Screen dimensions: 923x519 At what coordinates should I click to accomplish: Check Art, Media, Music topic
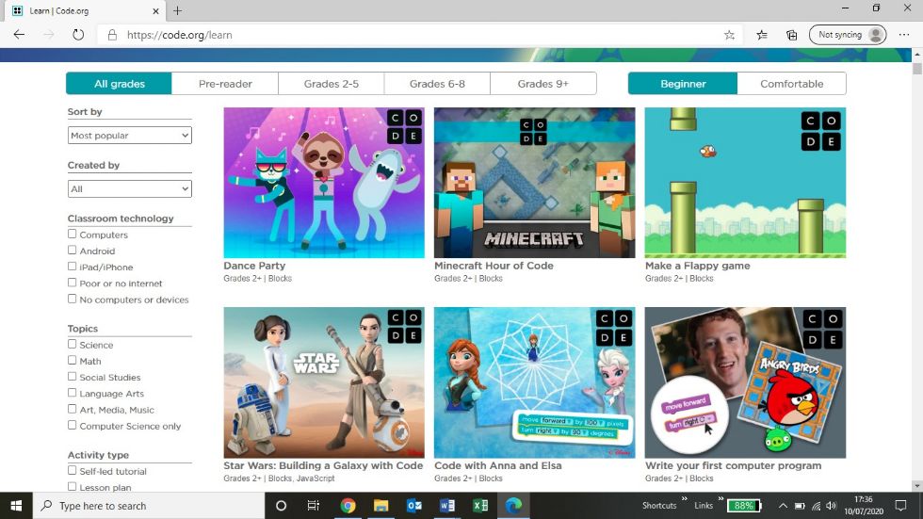[x=72, y=409]
